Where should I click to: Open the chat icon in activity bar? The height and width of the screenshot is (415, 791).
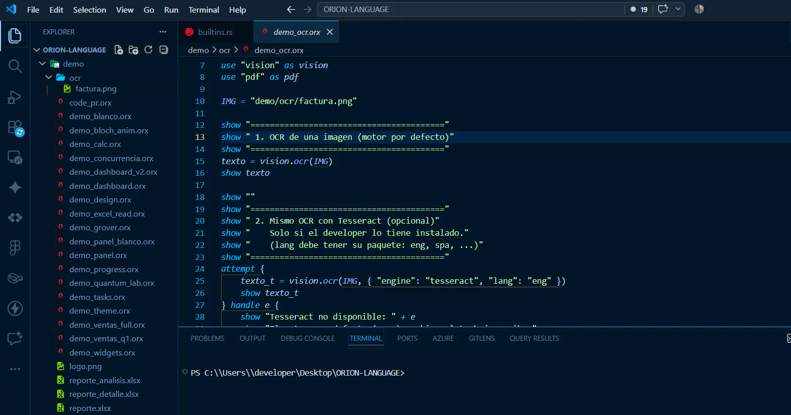[x=15, y=338]
